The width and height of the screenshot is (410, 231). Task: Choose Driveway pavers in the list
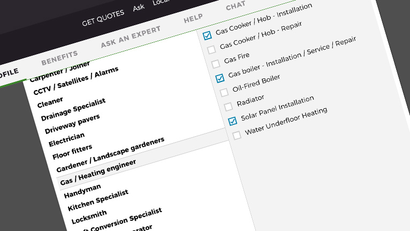pos(72,124)
